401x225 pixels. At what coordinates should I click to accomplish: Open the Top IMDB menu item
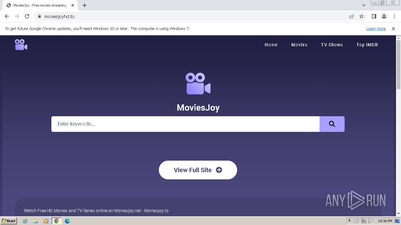point(367,45)
